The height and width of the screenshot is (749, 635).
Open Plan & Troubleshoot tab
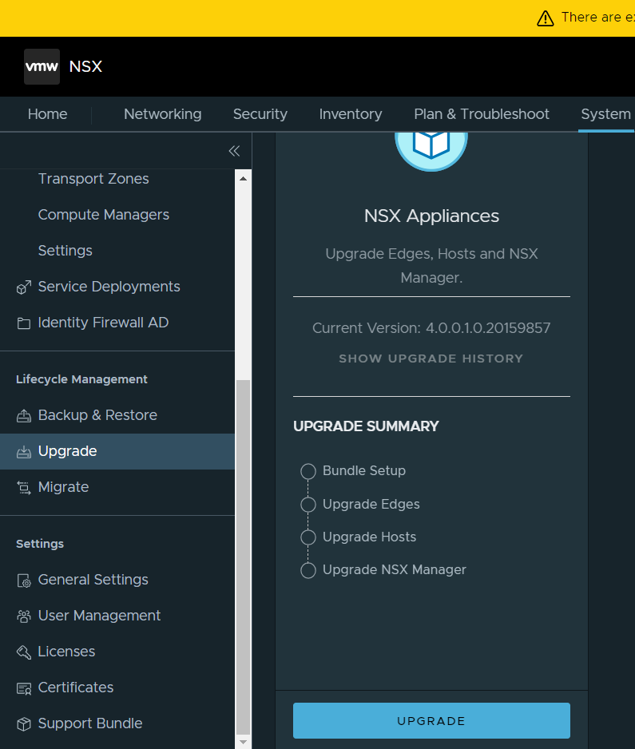pyautogui.click(x=482, y=114)
